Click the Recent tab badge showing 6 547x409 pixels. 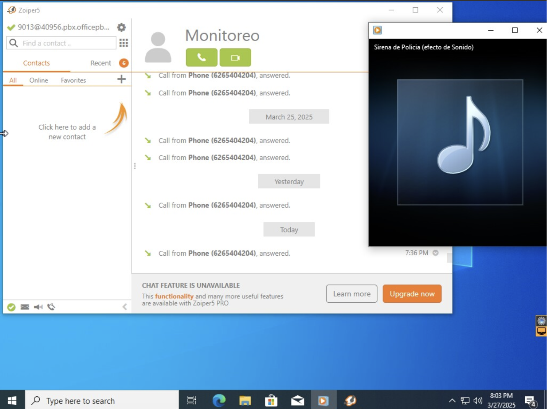[x=124, y=63]
